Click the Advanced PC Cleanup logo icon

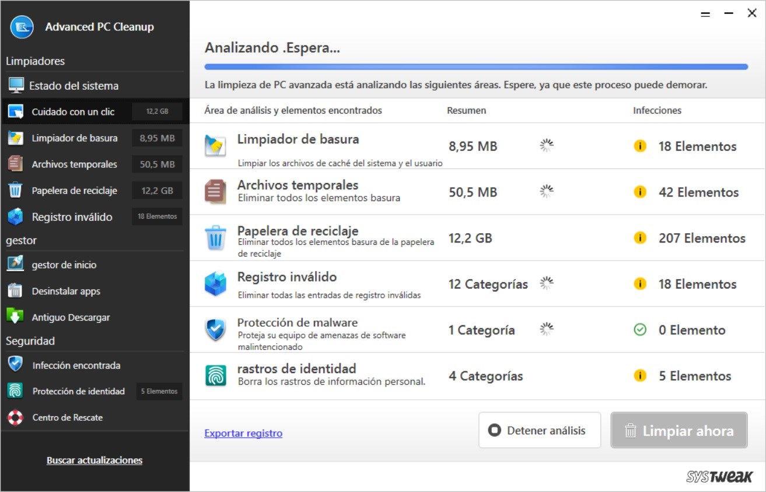coord(22,27)
